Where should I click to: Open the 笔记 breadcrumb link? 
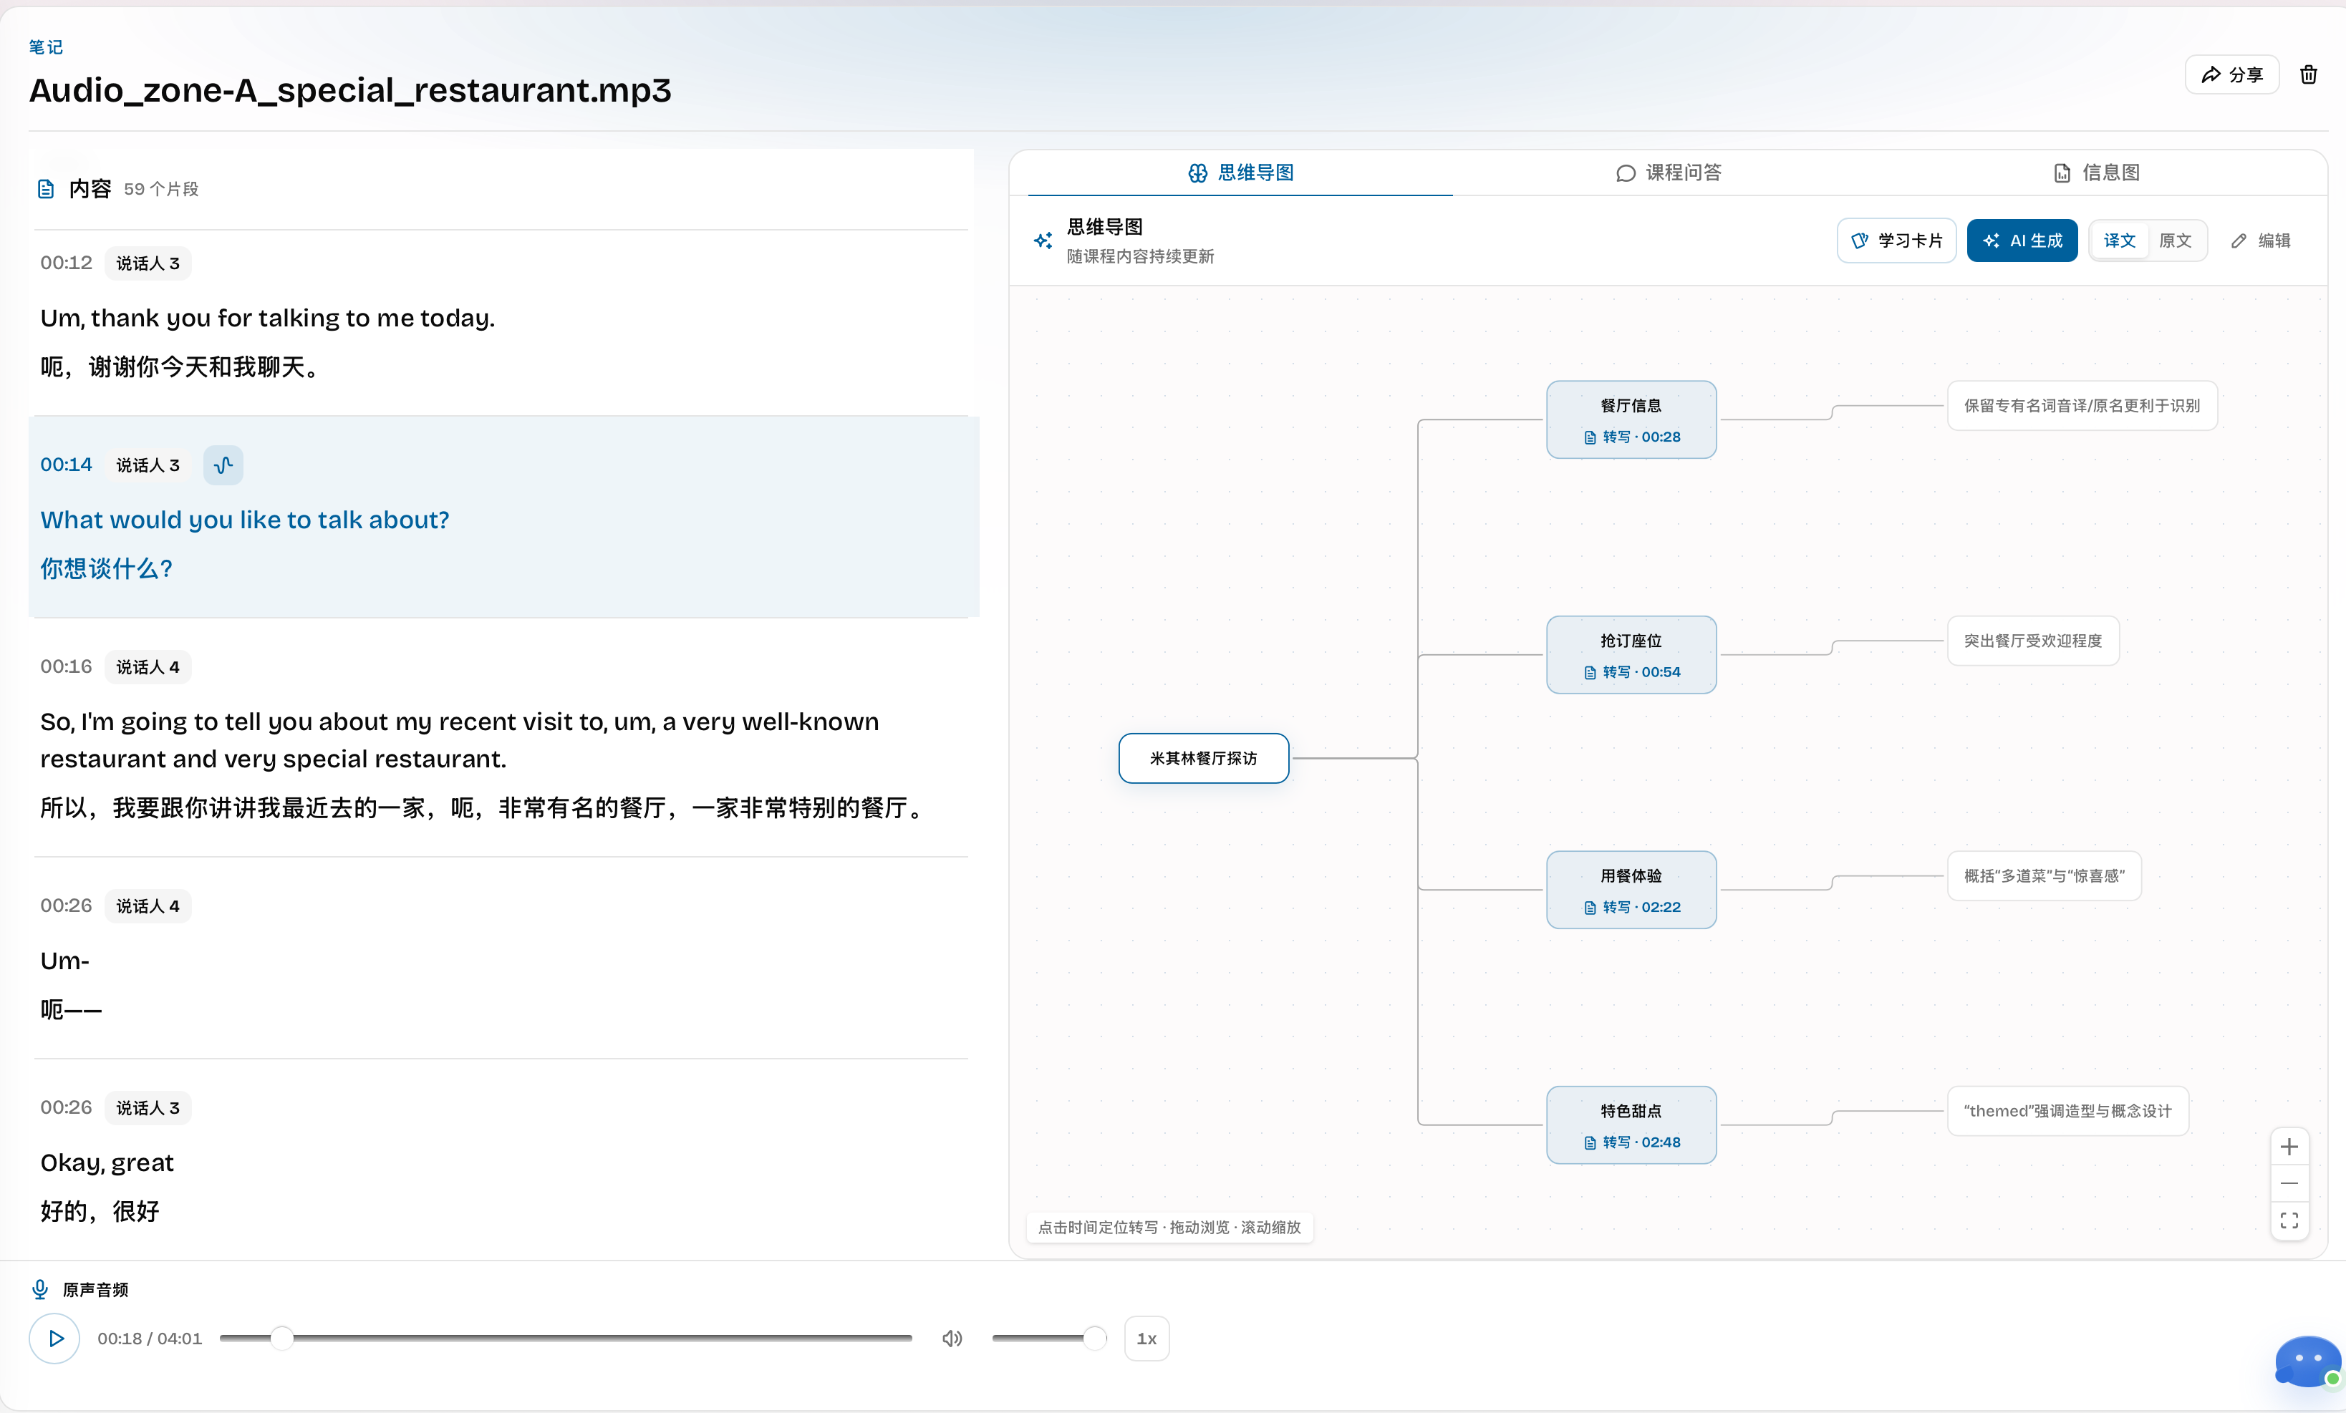(46, 47)
